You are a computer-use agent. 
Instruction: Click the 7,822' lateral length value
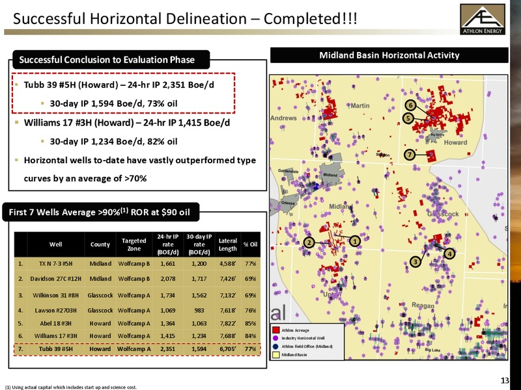(x=227, y=323)
